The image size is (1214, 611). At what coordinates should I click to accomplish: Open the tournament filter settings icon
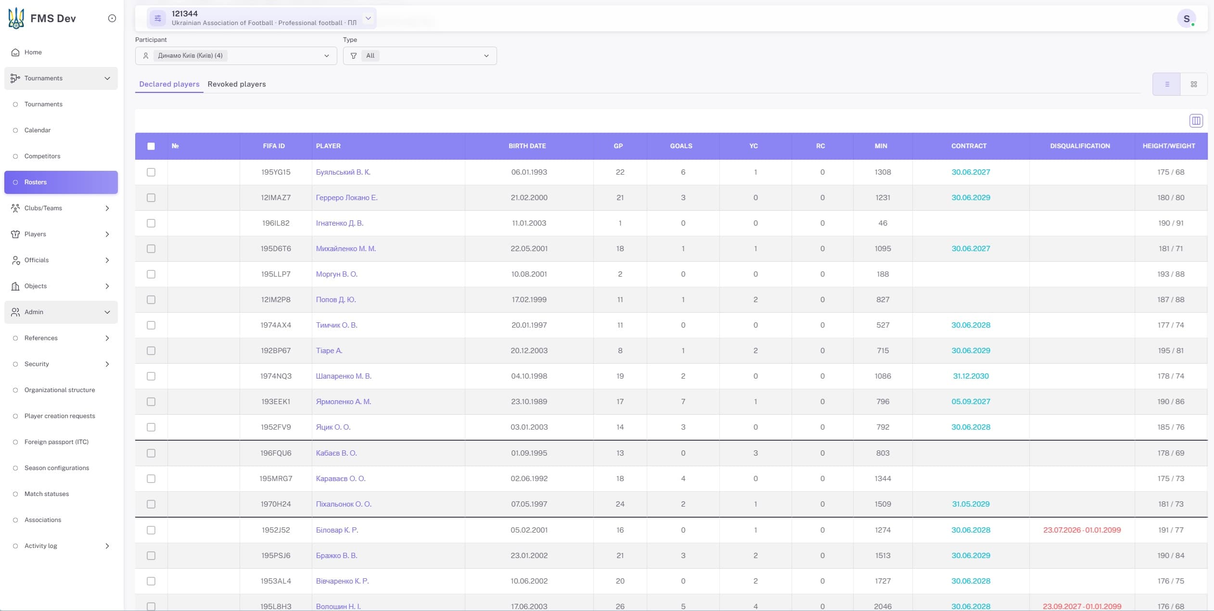(x=158, y=18)
